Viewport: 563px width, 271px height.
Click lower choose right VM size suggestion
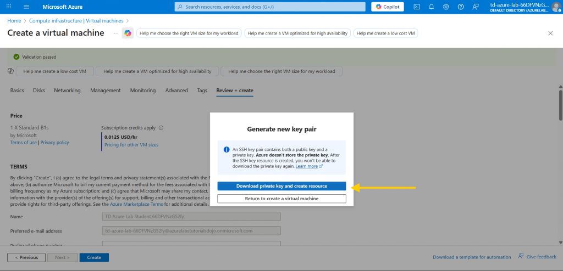point(281,71)
